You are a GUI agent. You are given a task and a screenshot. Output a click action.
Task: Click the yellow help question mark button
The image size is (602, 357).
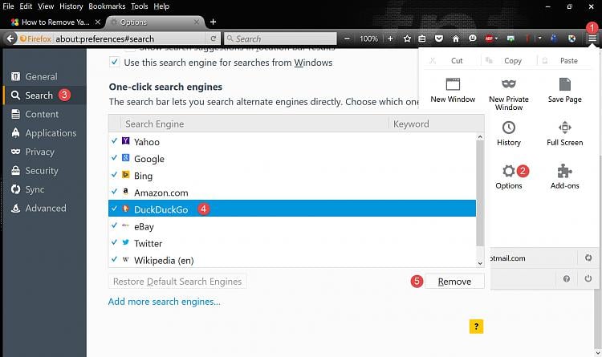pos(476,327)
